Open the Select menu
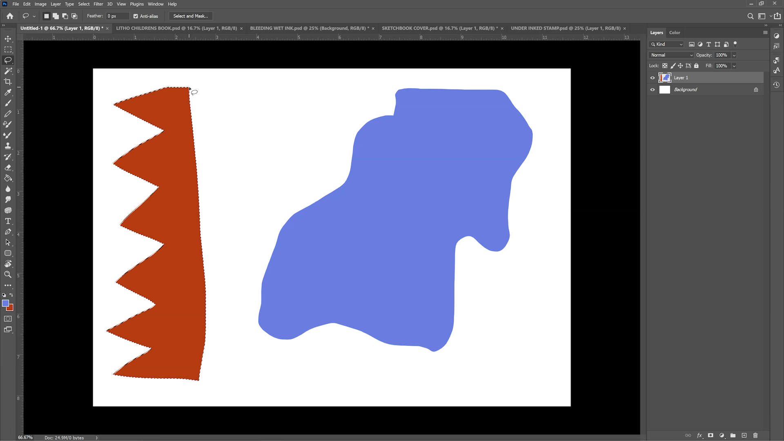The height and width of the screenshot is (441, 784). [x=84, y=4]
